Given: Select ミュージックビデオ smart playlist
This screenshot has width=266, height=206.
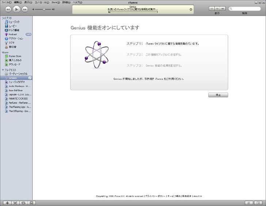Looking at the screenshot, I should point(16,82).
